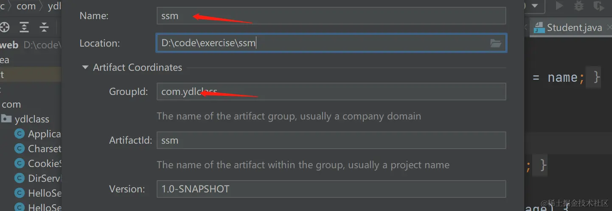The height and width of the screenshot is (211, 612).
Task: Click the Java file icon on the Student.java tab
Action: click(x=539, y=28)
